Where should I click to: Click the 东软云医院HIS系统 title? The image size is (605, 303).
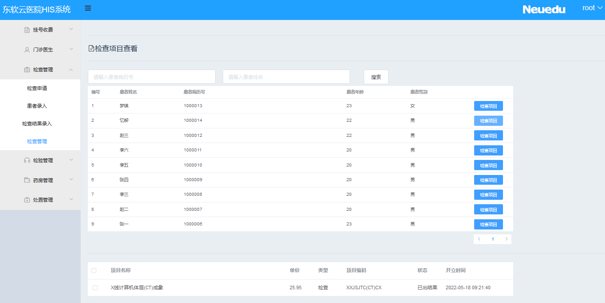(x=37, y=9)
